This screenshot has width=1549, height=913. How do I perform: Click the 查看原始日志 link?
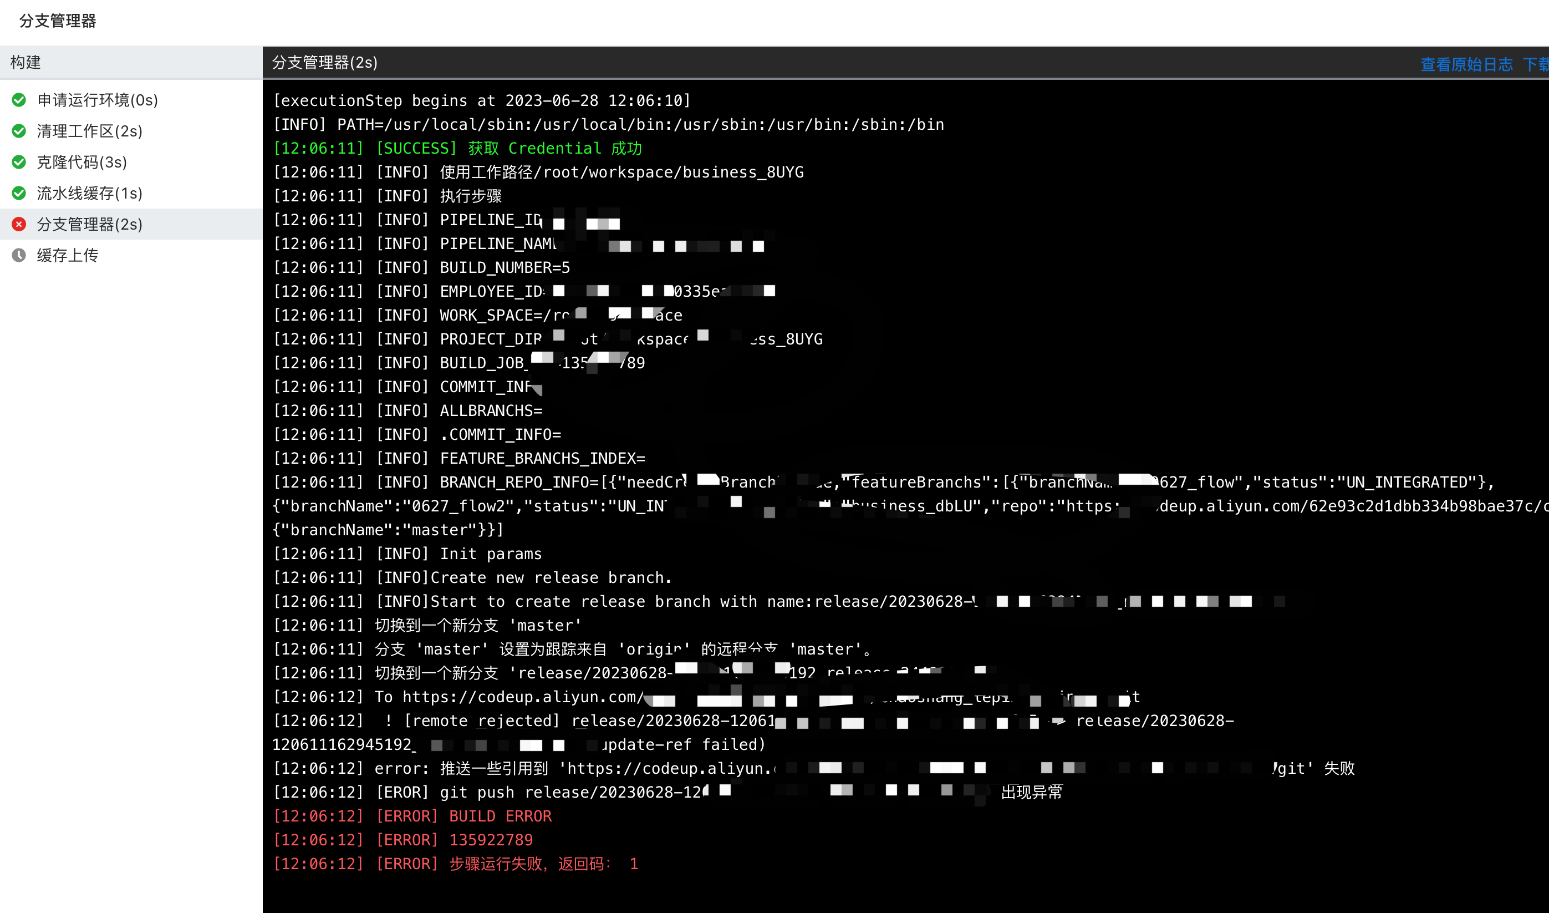(x=1466, y=64)
